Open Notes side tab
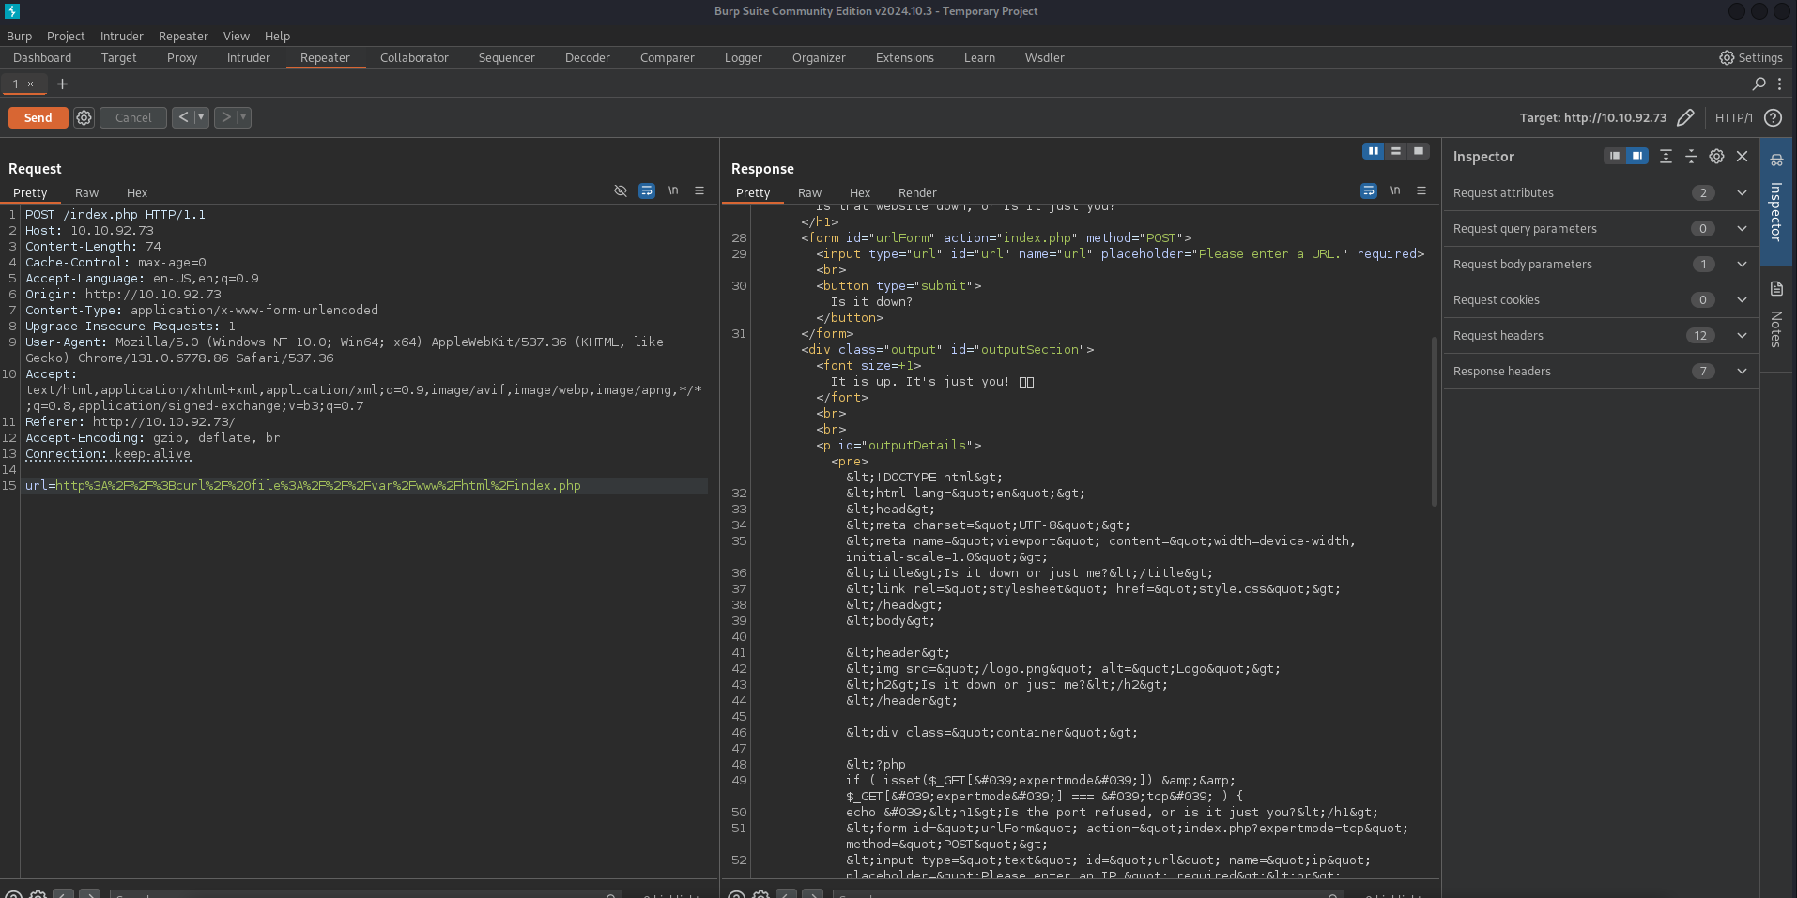This screenshot has width=1797, height=898. pos(1776,317)
